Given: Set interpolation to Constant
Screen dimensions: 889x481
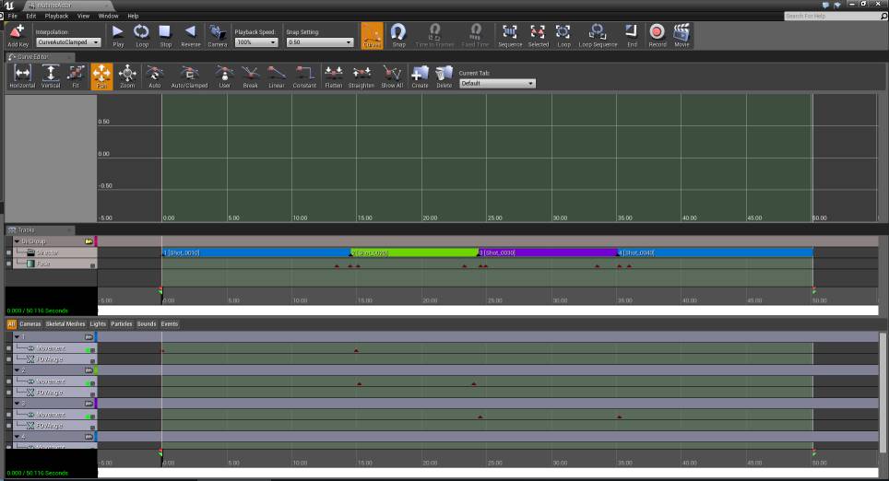Looking at the screenshot, I should pos(304,76).
